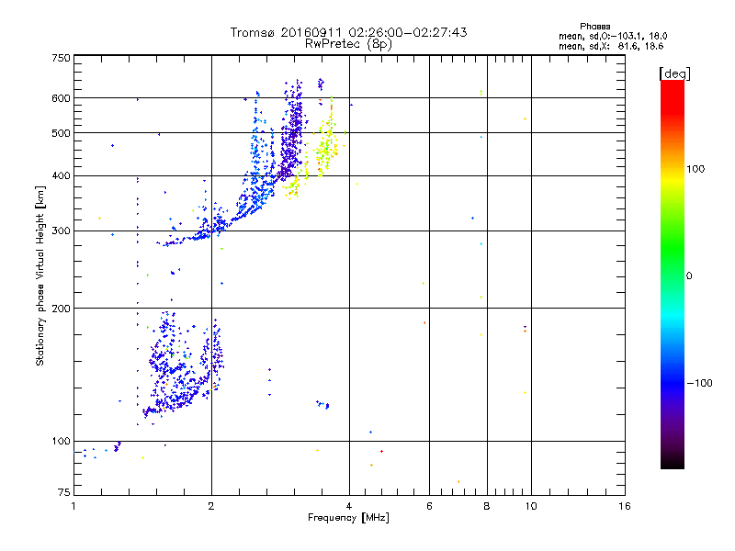Click the '[deg]' colorbar unit label

(674, 73)
